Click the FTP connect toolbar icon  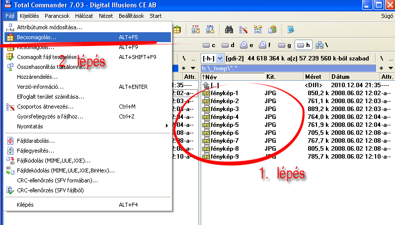click(195, 29)
